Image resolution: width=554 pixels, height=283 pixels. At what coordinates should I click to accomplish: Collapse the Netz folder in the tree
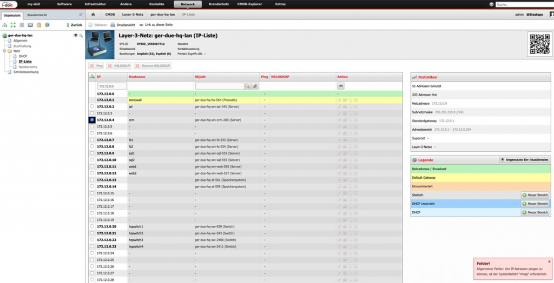5,51
